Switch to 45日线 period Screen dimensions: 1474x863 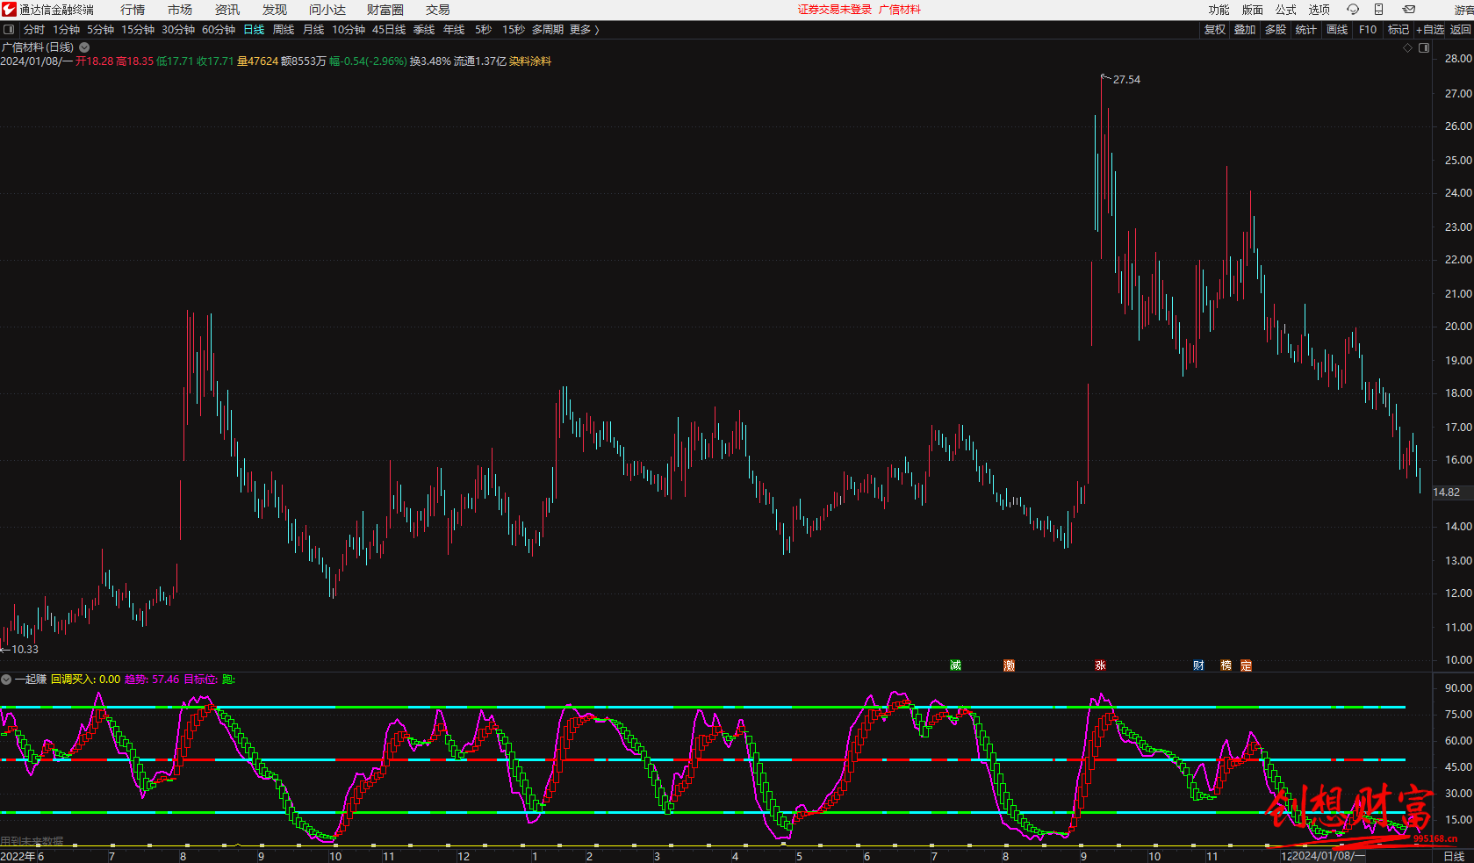click(x=389, y=30)
